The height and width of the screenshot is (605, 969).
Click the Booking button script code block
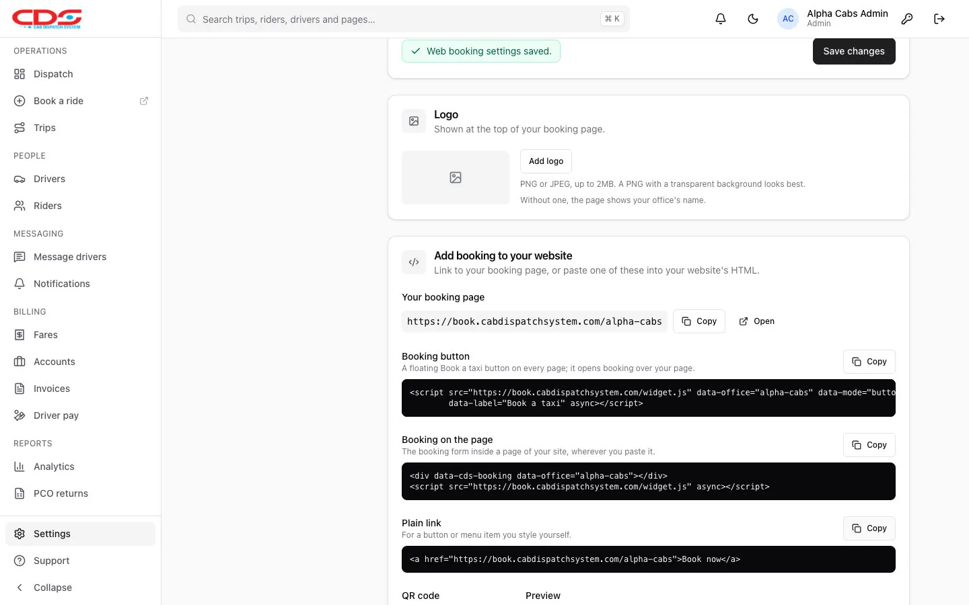pos(649,398)
